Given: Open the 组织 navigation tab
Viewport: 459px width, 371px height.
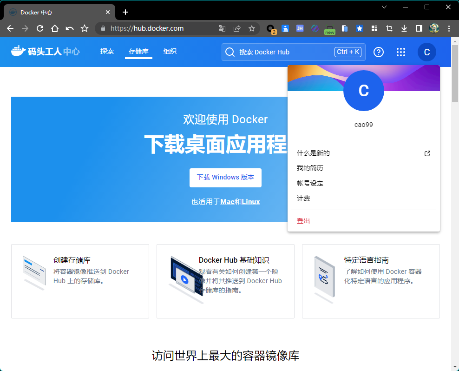Looking at the screenshot, I should [170, 51].
